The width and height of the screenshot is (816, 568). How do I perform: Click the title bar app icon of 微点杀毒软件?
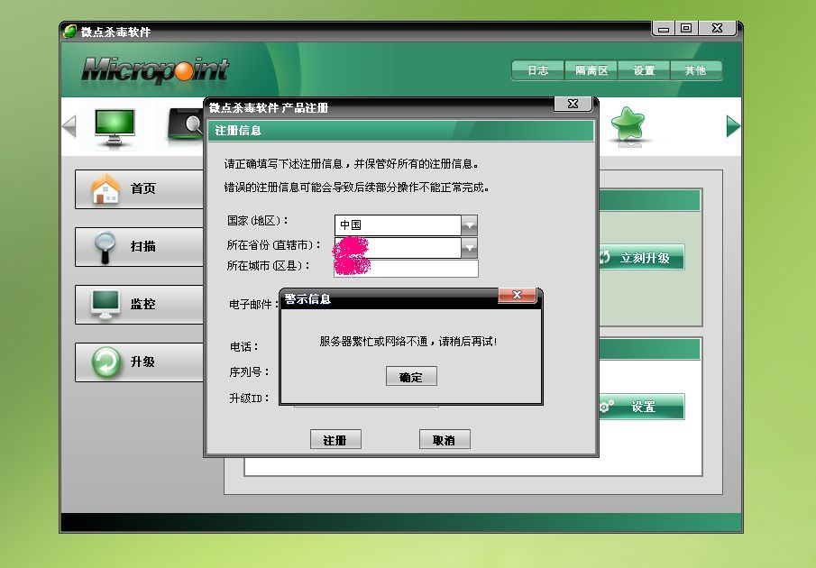[x=69, y=32]
